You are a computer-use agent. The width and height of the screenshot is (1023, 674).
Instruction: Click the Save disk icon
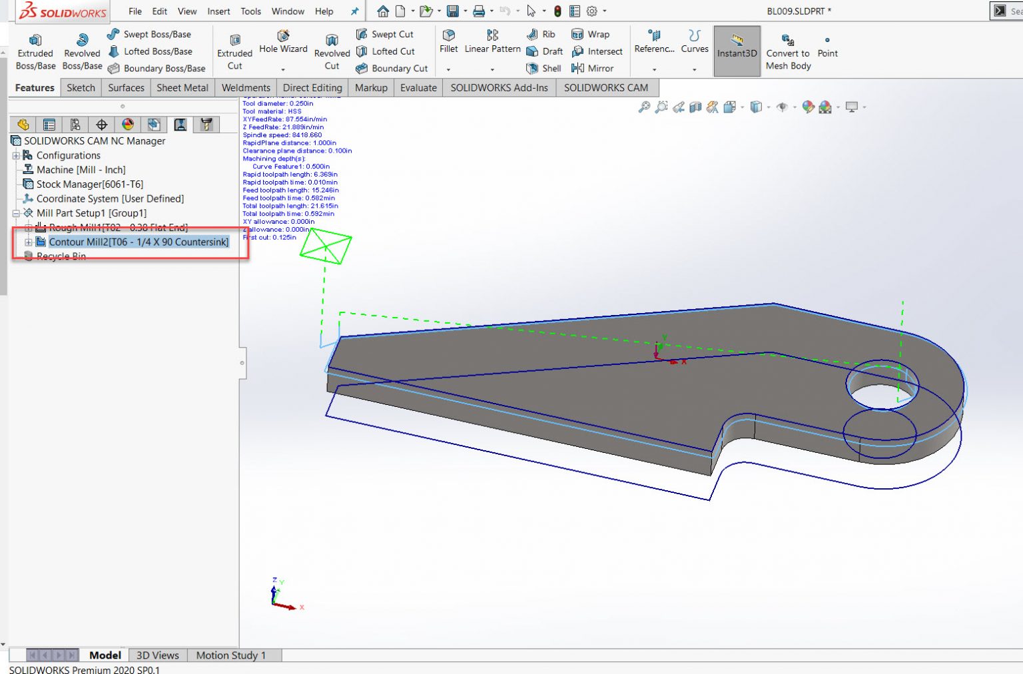[x=453, y=11]
